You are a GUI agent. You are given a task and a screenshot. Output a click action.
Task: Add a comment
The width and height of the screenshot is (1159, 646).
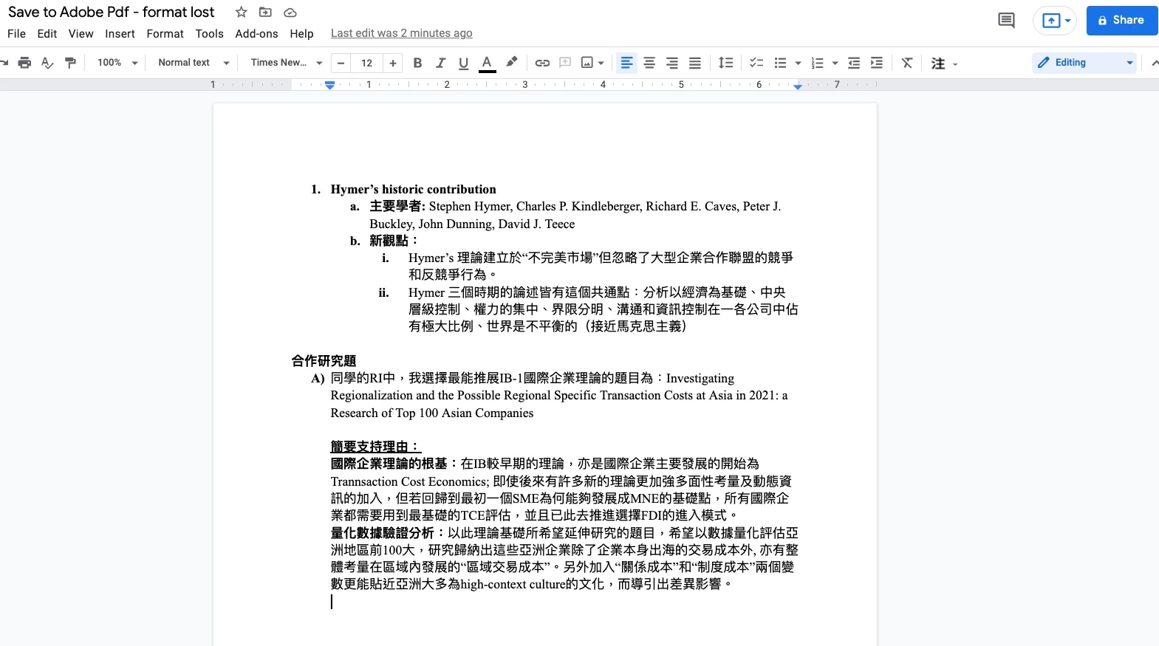coord(565,63)
